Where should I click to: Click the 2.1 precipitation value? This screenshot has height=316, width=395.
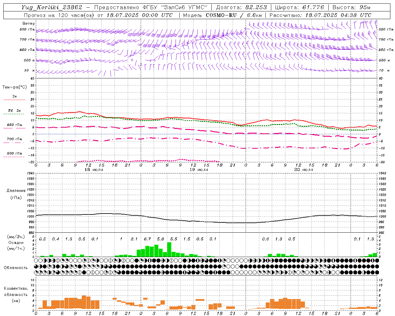134,239
